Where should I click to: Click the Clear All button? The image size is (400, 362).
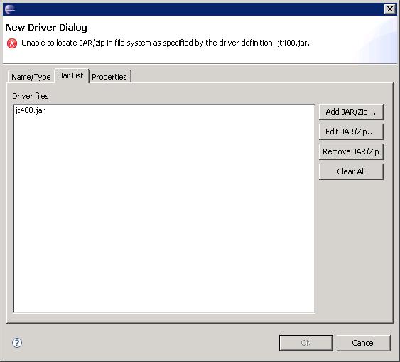[x=351, y=171]
